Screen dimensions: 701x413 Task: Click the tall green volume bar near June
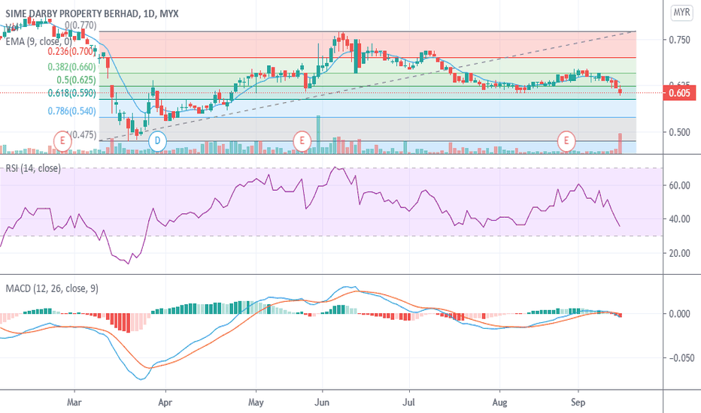click(318, 134)
